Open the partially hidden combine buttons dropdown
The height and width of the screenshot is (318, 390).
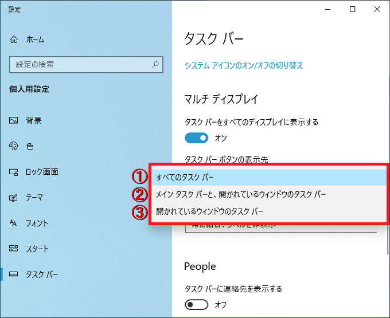click(280, 229)
